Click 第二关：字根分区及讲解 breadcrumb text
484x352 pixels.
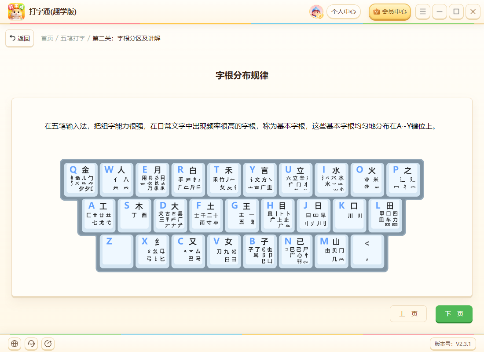click(x=126, y=38)
